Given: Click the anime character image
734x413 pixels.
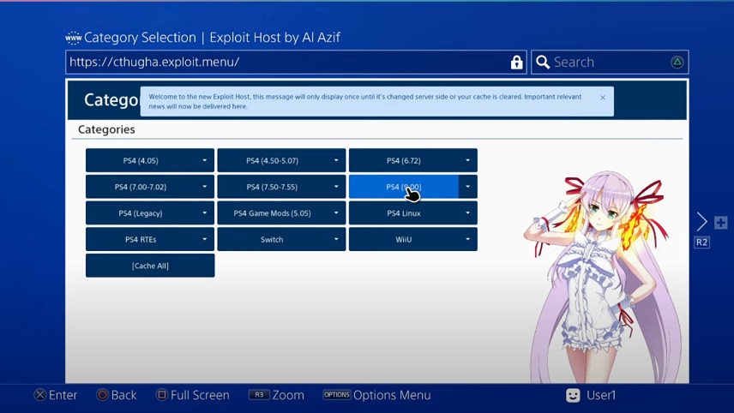Looking at the screenshot, I should coord(604,277).
